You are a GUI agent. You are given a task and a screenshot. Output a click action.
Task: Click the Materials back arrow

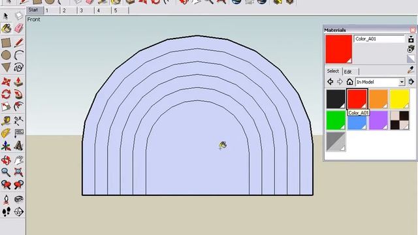coord(330,82)
